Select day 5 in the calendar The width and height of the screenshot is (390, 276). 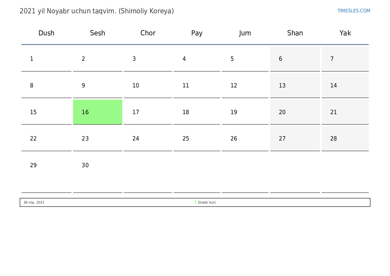245,59
